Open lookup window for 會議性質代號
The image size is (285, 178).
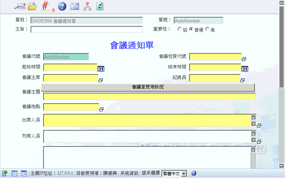244,59
